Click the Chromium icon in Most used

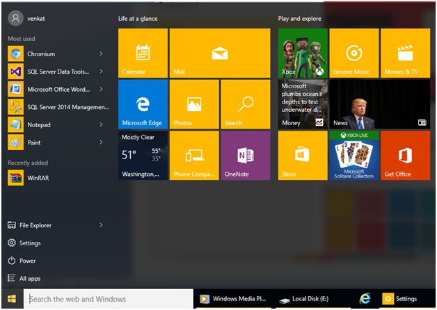pyautogui.click(x=15, y=54)
